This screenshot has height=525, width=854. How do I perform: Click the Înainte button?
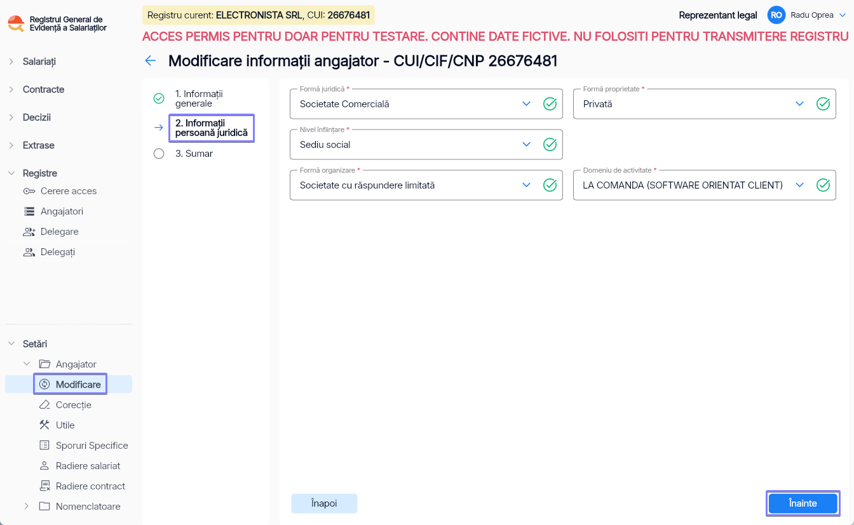[803, 503]
